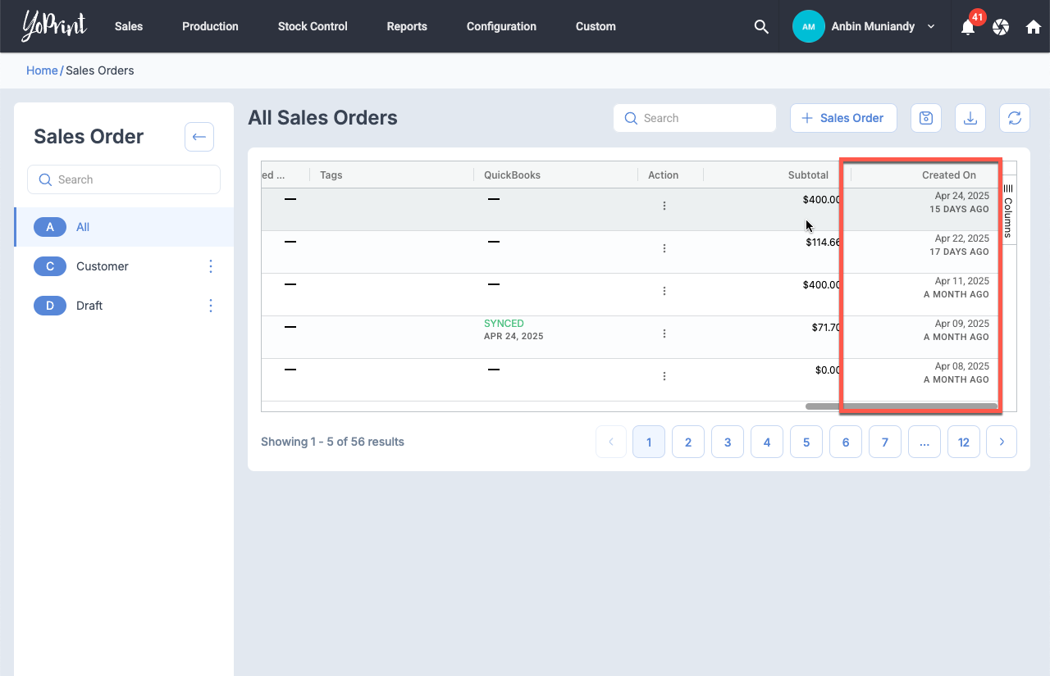Image resolution: width=1050 pixels, height=676 pixels.
Task: Click the save view icon button
Action: [926, 118]
